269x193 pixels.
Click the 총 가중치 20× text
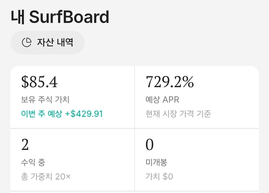[x=46, y=177]
